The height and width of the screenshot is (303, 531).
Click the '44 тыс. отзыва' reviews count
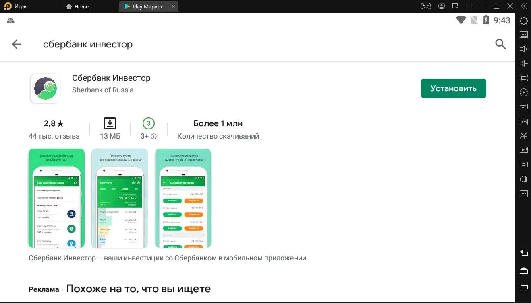tap(54, 136)
